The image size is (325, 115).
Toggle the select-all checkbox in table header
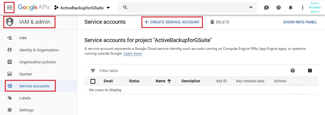(93, 81)
